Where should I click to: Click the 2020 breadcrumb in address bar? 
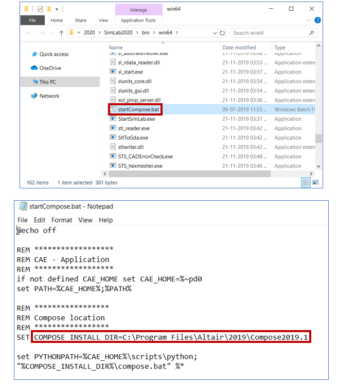coord(89,32)
